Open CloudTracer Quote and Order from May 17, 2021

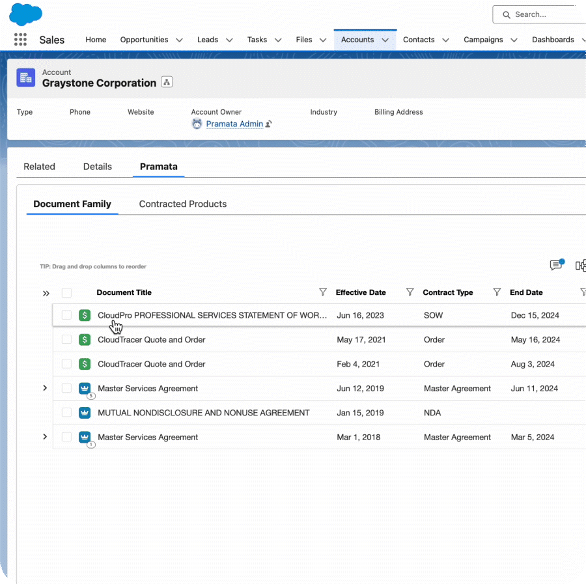click(x=151, y=339)
